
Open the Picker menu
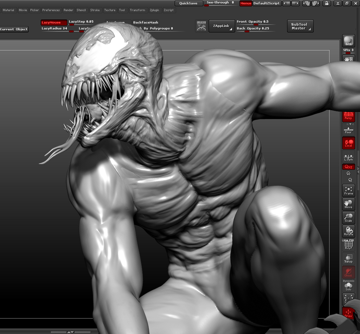[x=34, y=10]
